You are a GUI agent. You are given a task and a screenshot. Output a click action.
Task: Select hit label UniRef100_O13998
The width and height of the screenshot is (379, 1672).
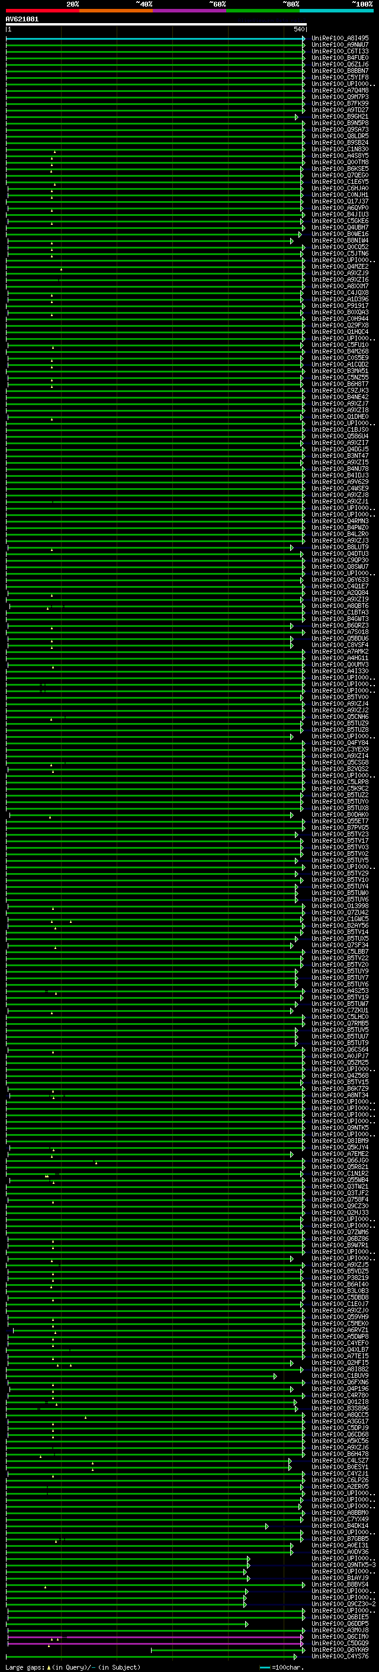[x=339, y=906]
